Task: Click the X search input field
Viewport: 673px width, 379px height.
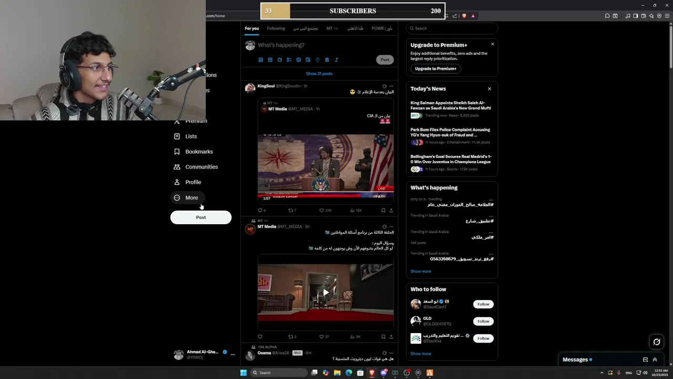Action: pyautogui.click(x=452, y=28)
